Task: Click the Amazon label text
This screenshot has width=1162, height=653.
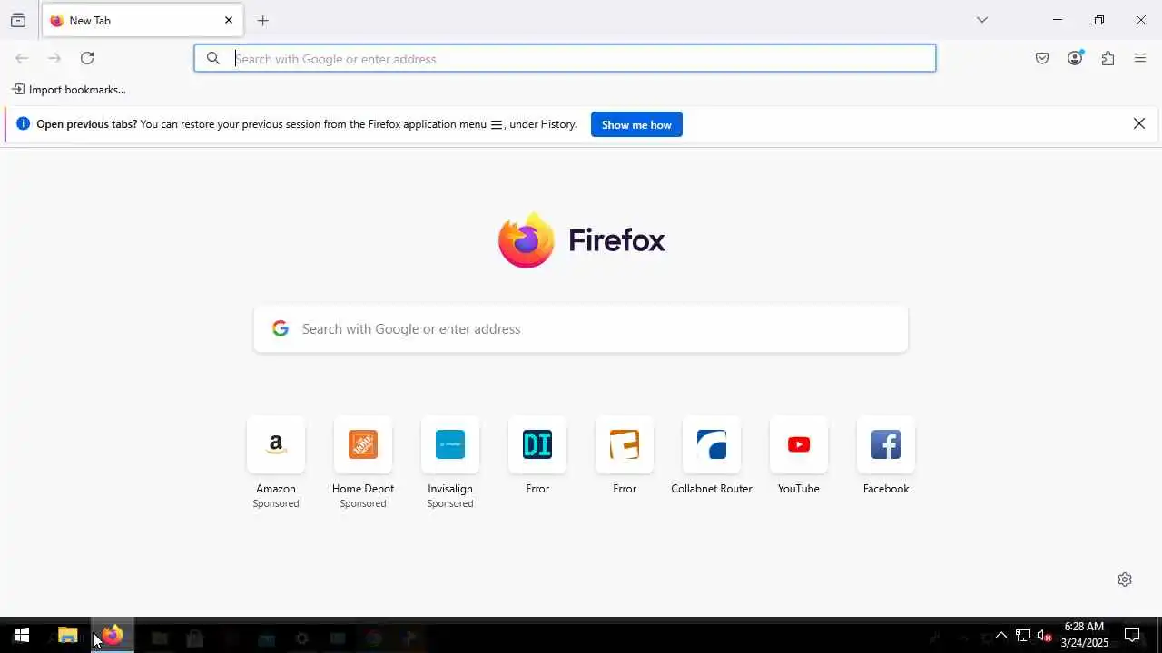Action: point(276,488)
